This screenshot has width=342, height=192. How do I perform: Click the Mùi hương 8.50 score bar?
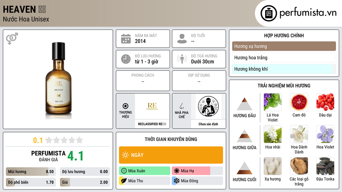click(31, 172)
